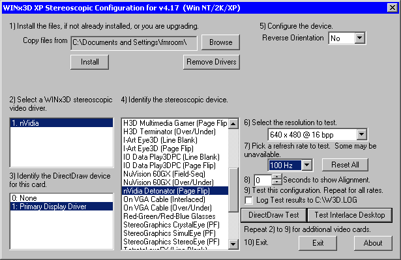Select IO Data Play3DPC (Line Blank)
The width and height of the screenshot is (401, 260).
point(175,157)
